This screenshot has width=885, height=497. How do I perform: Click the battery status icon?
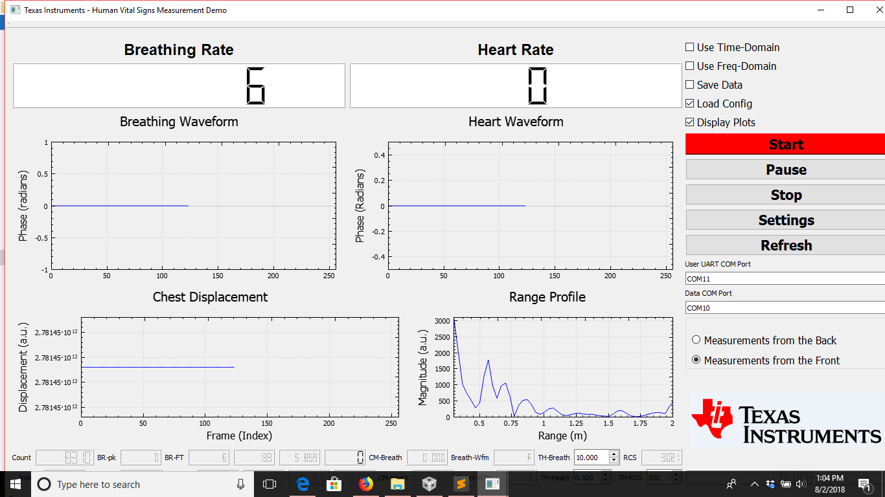tap(785, 484)
